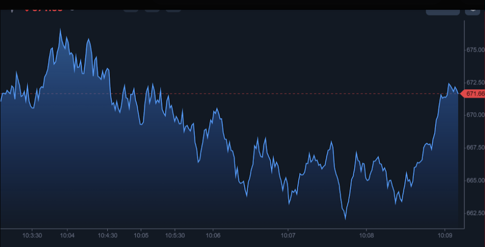This screenshot has height=247, width=485.
Task: Select the 672.50 price axis label
Action: [475, 82]
